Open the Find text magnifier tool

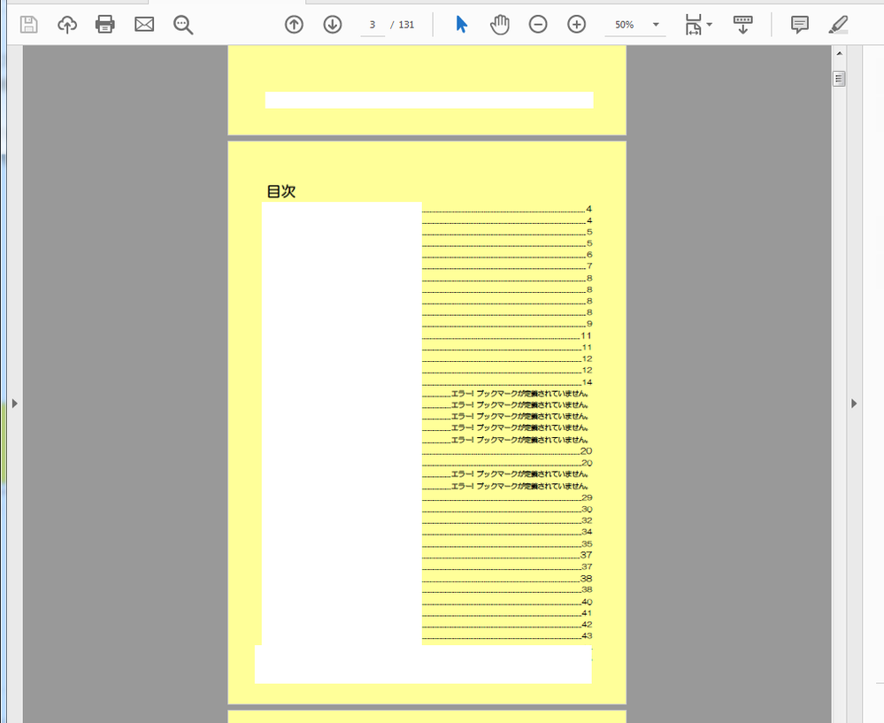pyautogui.click(x=183, y=25)
